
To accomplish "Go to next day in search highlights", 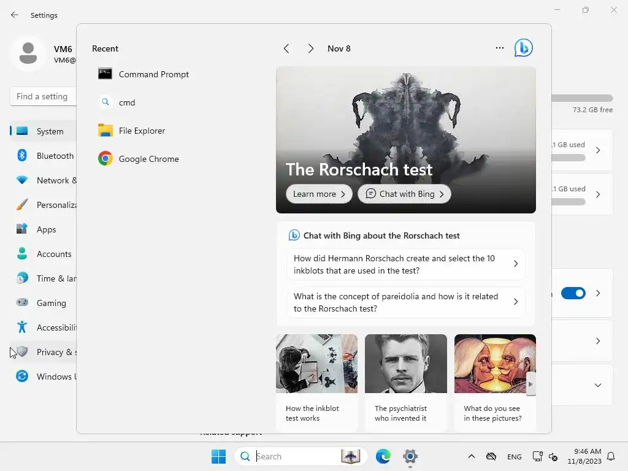I will (x=311, y=48).
